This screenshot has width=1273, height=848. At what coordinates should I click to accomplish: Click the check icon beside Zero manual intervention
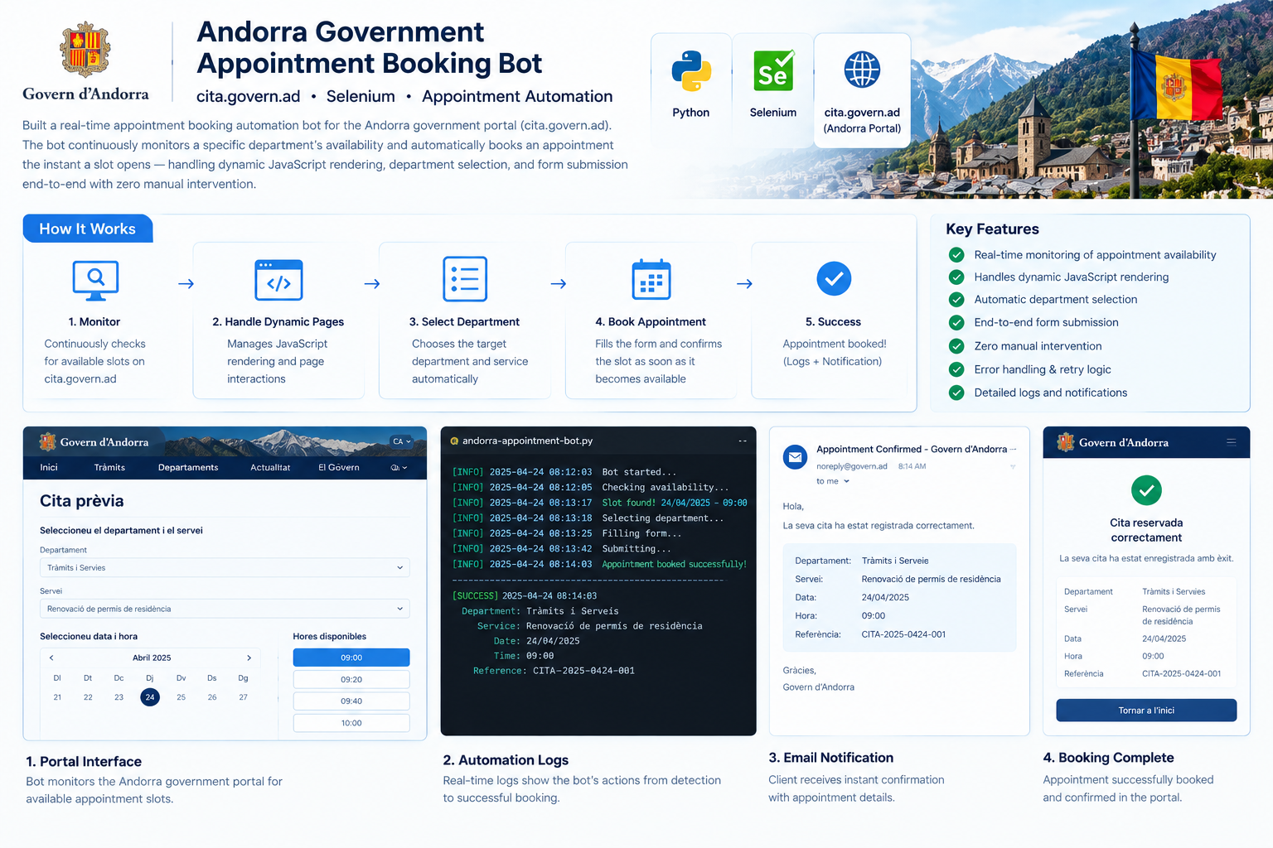click(x=956, y=346)
